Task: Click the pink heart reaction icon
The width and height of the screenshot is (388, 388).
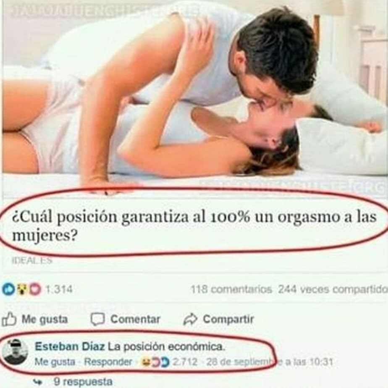Action: (35, 289)
